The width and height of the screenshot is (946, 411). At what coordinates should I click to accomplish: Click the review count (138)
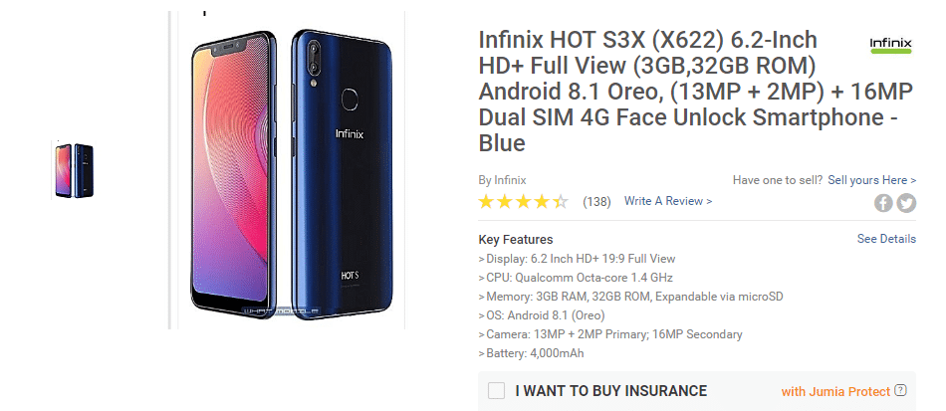tap(596, 201)
